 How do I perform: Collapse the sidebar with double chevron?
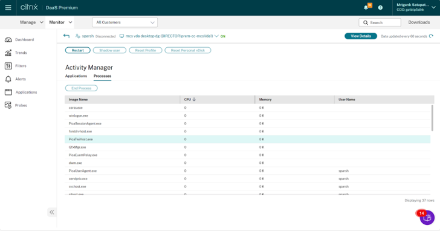[52, 212]
